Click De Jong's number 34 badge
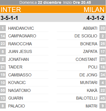This screenshot has width=106, height=111. click(x=103, y=75)
